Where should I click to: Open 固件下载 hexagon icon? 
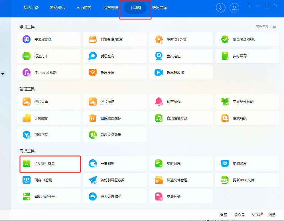pos(27,135)
